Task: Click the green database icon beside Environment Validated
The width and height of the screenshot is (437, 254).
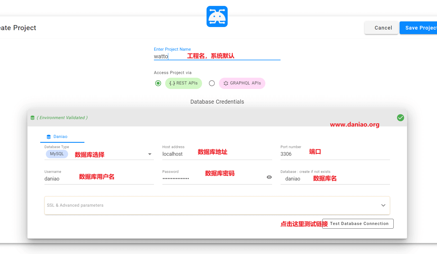Action: tap(33, 118)
